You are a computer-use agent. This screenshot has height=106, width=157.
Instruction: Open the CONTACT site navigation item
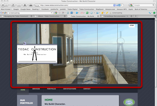click(x=87, y=89)
